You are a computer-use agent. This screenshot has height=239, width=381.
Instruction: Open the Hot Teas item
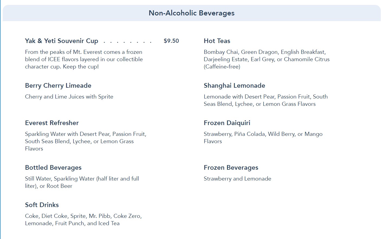217,41
